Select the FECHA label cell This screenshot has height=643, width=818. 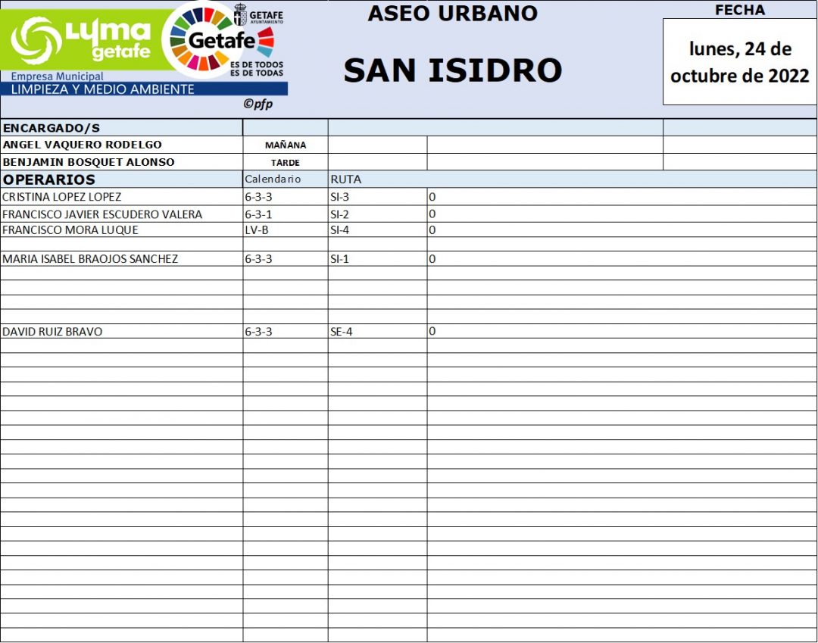739,10
